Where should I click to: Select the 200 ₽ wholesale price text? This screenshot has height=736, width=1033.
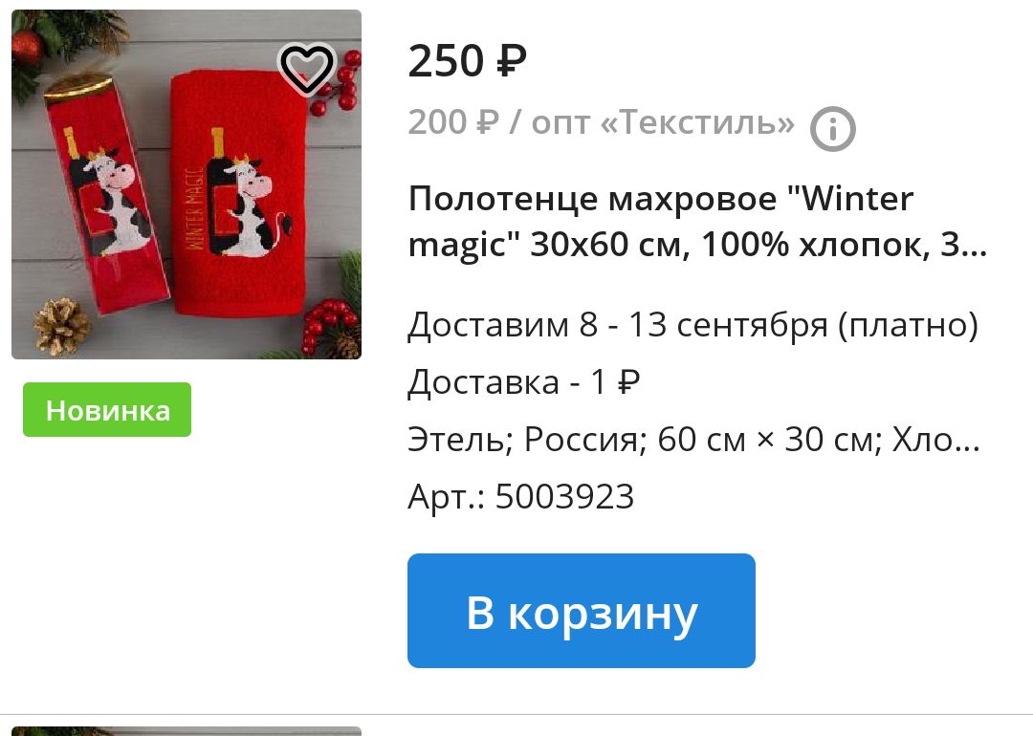[x=453, y=122]
